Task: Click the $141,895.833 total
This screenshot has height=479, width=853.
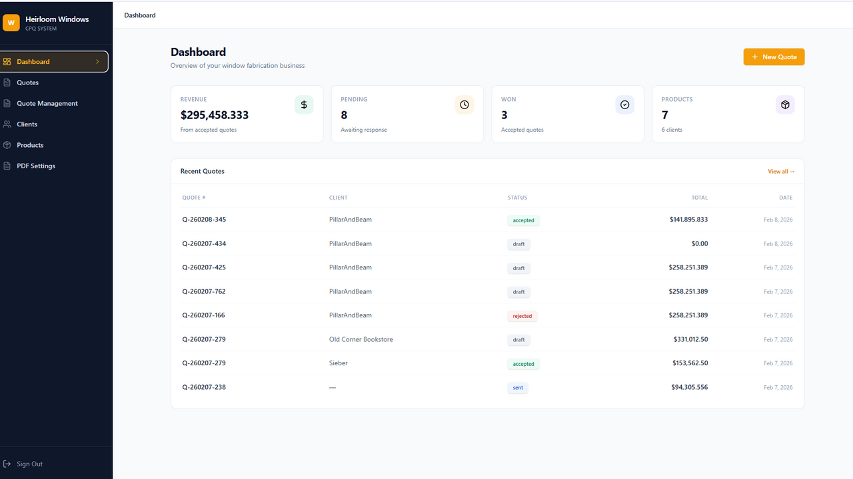Action: coord(689,220)
